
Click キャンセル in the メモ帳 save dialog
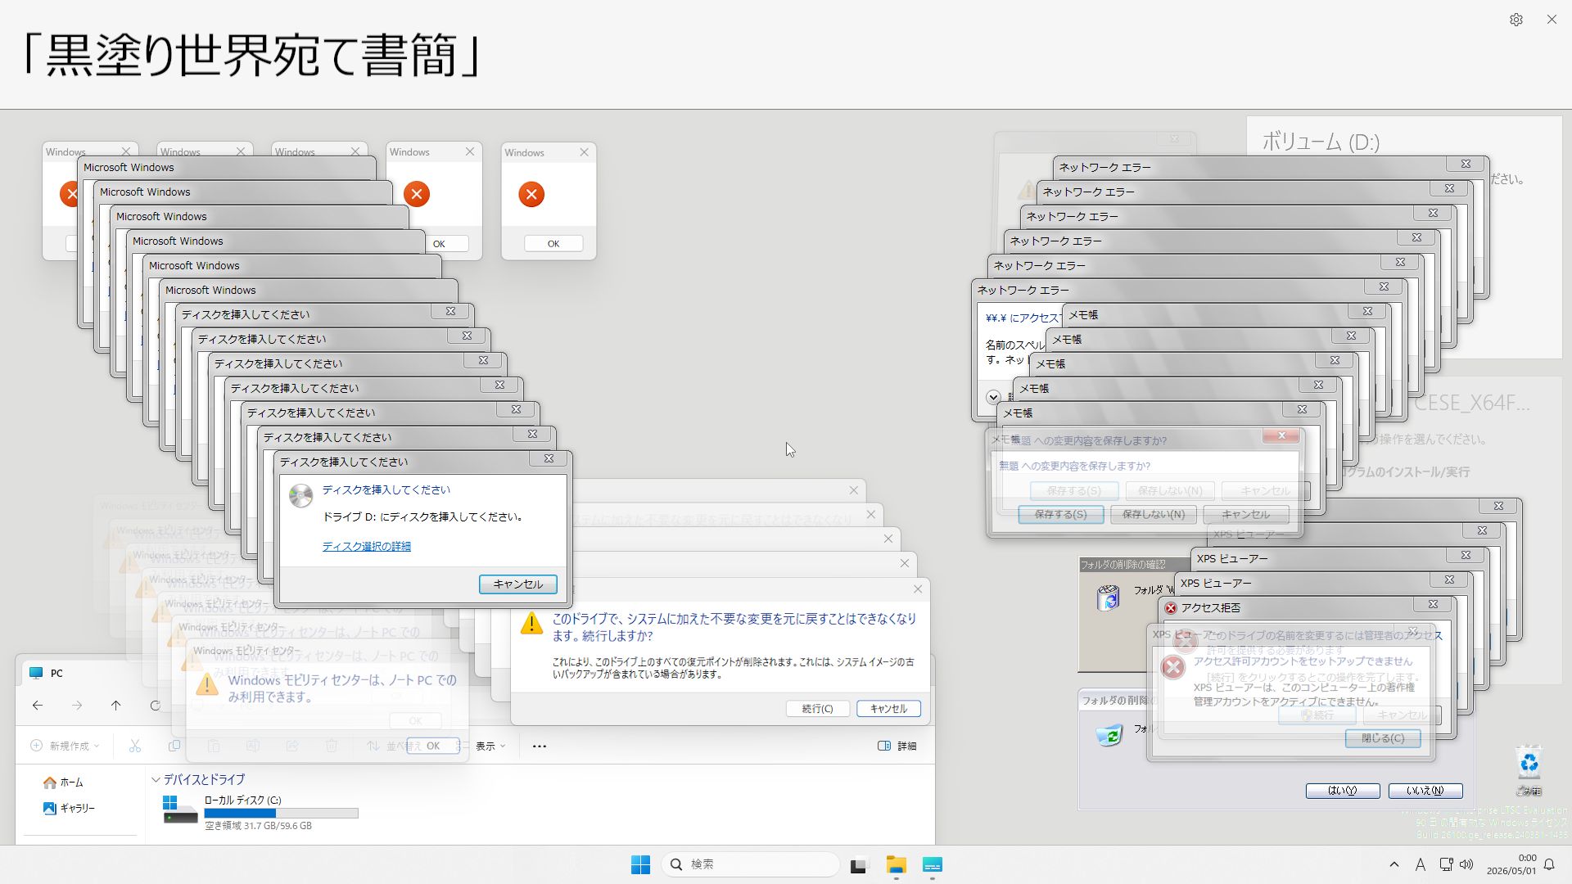(1245, 515)
